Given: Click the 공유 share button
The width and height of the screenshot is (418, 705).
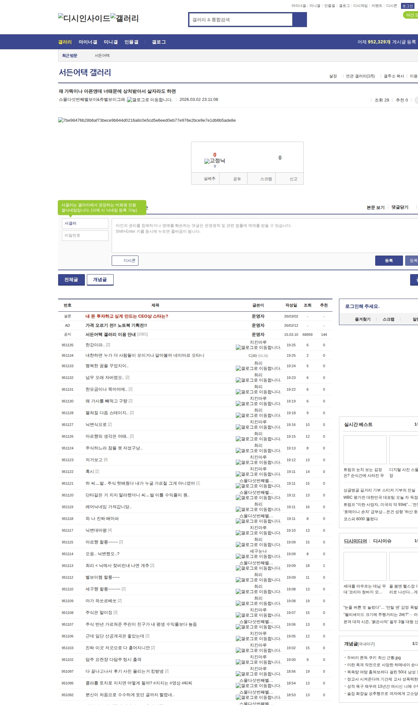Looking at the screenshot, I should coord(233,179).
